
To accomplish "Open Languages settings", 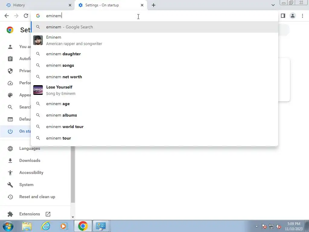I will (30, 148).
